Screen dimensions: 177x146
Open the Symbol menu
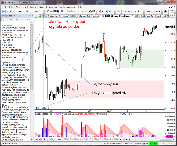coord(43,7)
